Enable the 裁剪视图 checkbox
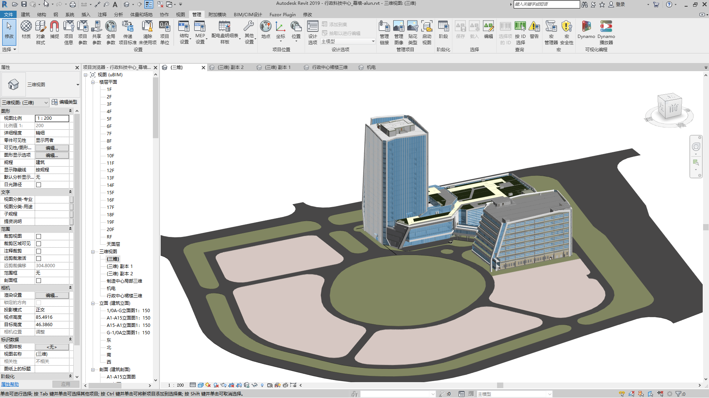 (x=38, y=236)
